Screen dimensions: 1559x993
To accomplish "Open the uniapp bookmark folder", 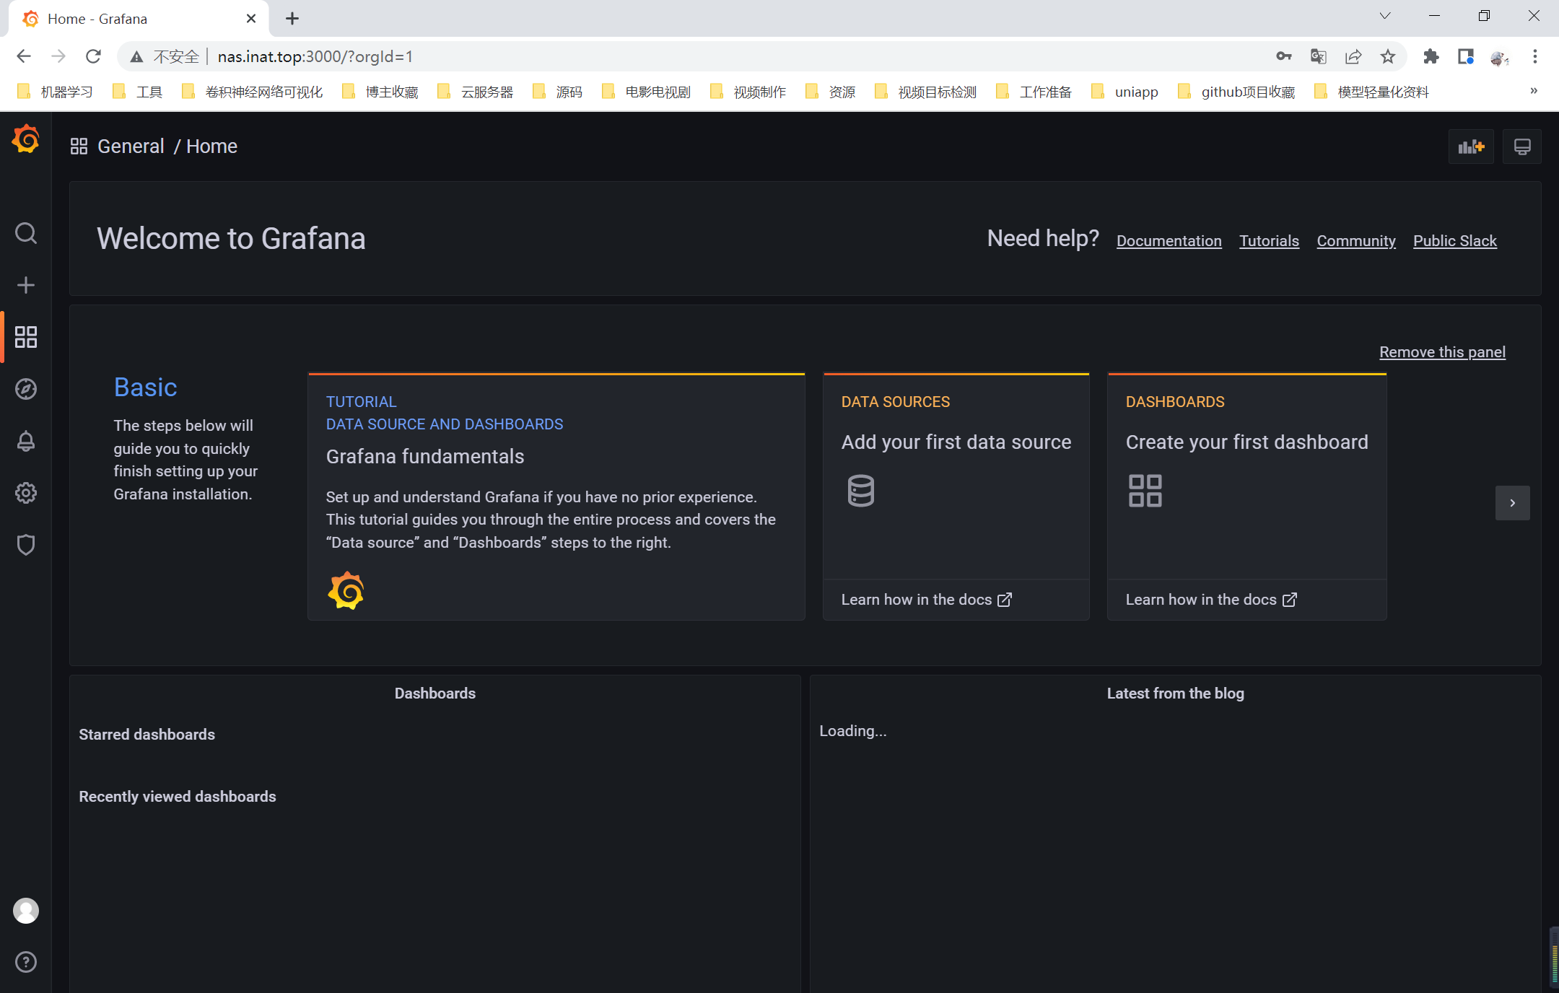I will (x=1125, y=92).
